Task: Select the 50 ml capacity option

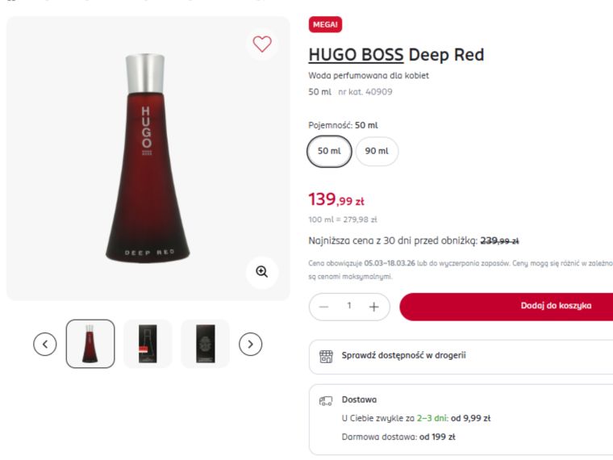Action: point(329,151)
